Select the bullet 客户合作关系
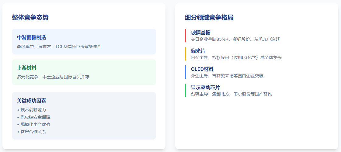 click(x=33, y=132)
